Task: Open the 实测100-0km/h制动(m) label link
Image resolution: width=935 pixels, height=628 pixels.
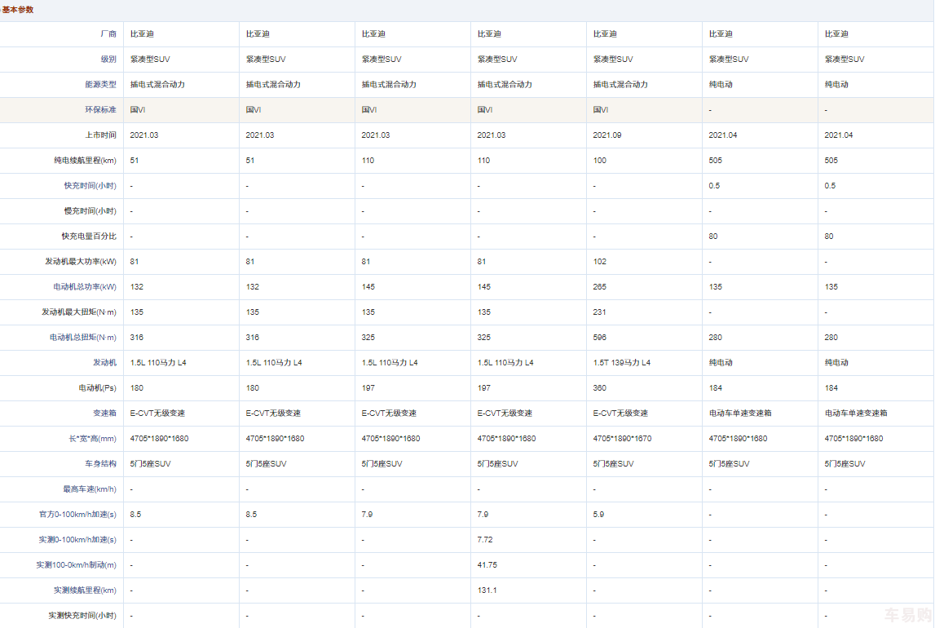Action: [x=77, y=564]
